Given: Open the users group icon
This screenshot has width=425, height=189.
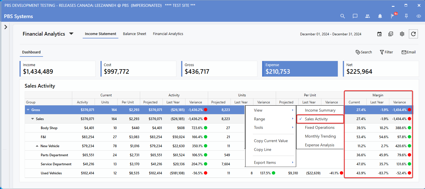Looking at the screenshot, I should (x=368, y=16).
